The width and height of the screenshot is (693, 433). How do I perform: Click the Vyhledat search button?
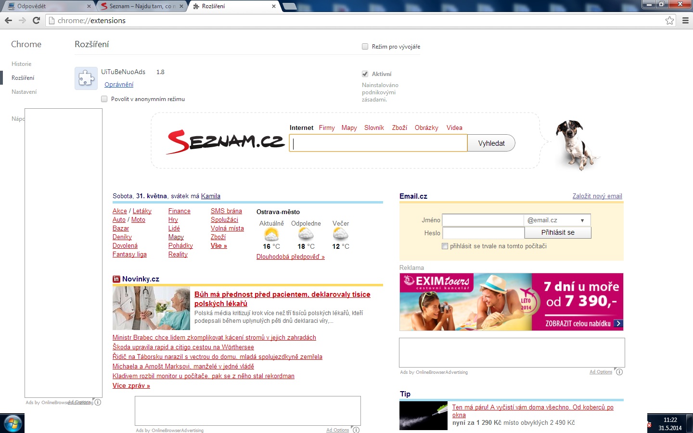click(x=491, y=143)
